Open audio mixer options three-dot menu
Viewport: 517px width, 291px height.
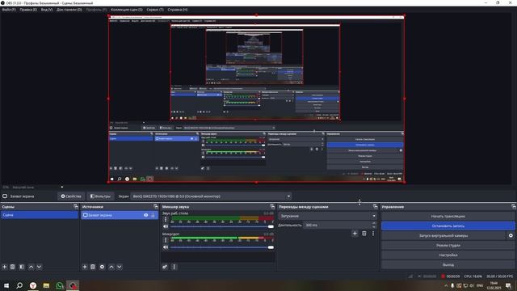pyautogui.click(x=174, y=267)
